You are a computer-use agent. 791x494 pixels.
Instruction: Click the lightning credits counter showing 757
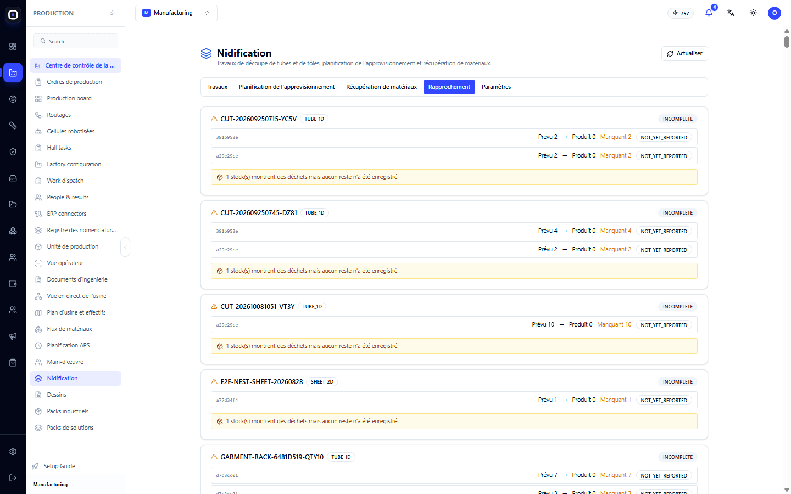pos(681,13)
